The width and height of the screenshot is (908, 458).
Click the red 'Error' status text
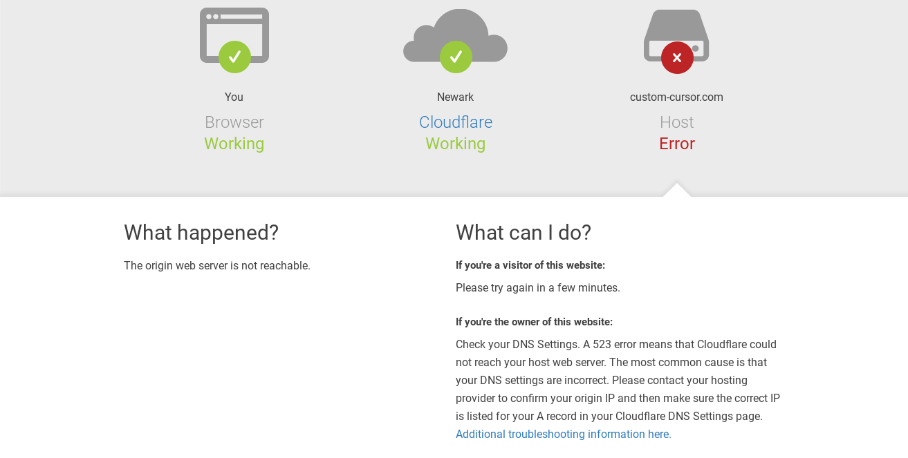tap(677, 144)
